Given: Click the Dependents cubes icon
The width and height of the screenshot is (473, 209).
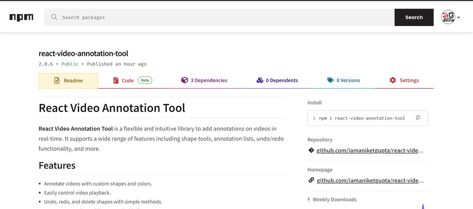Looking at the screenshot, I should (260, 80).
